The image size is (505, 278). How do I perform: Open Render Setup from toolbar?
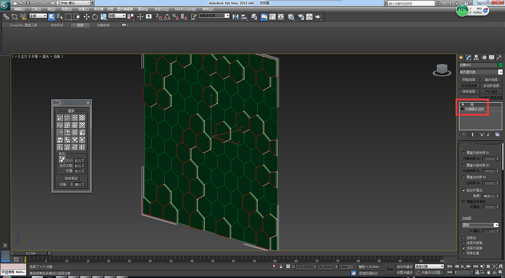point(301,17)
